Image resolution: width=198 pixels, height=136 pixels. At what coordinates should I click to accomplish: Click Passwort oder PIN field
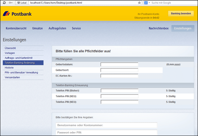click(x=107, y=132)
